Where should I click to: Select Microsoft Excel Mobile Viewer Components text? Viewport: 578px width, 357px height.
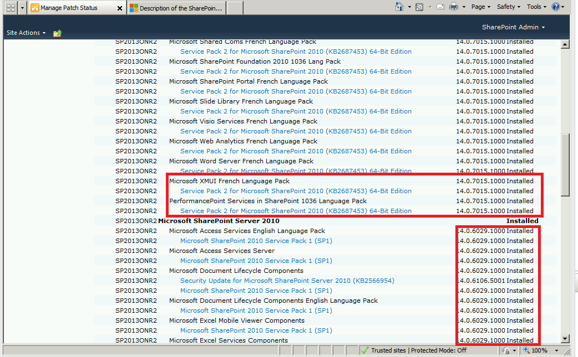click(x=237, y=320)
